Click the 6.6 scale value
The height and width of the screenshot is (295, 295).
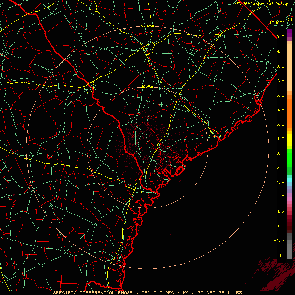coord(280,95)
